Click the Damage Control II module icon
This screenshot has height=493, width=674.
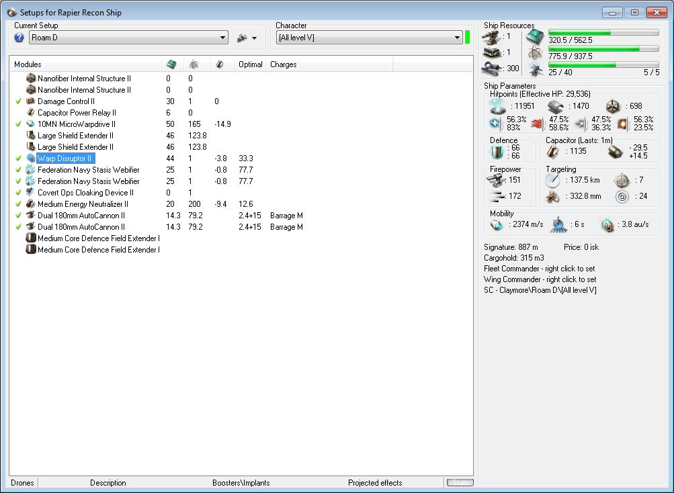[x=30, y=101]
